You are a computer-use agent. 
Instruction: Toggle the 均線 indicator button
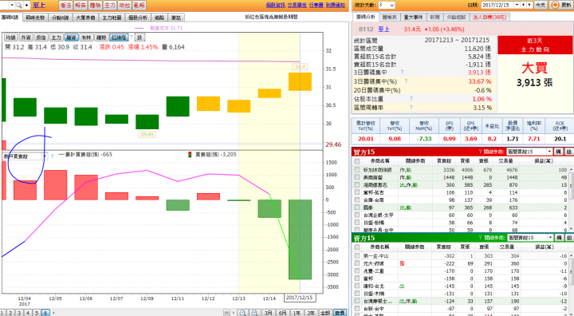(x=10, y=38)
